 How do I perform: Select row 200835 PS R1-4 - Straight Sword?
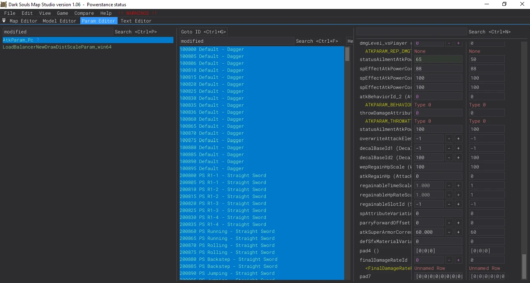click(262, 224)
